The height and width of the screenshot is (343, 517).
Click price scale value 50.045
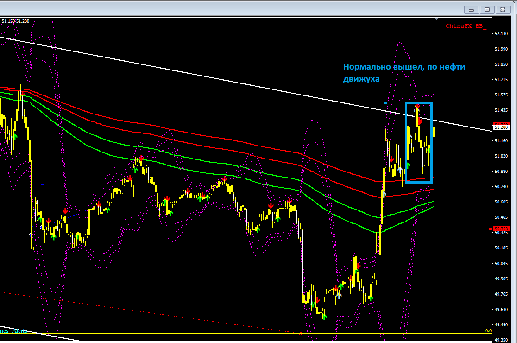501,264
